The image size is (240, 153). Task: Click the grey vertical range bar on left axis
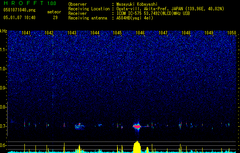tap(7, 119)
